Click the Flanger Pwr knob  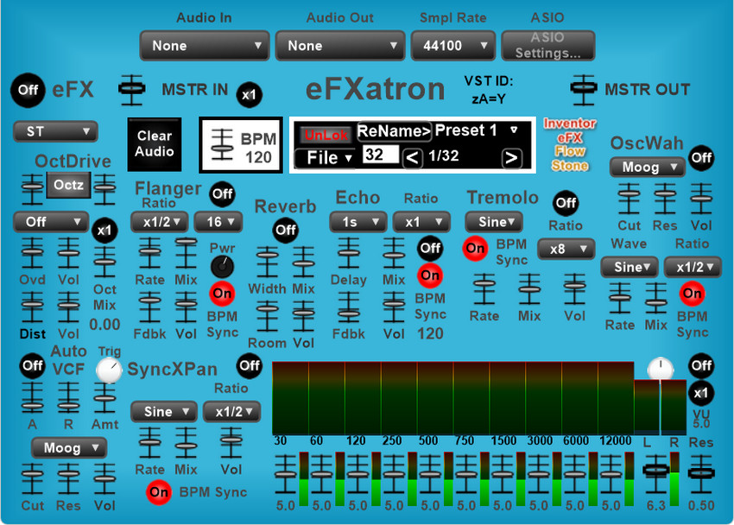222,266
